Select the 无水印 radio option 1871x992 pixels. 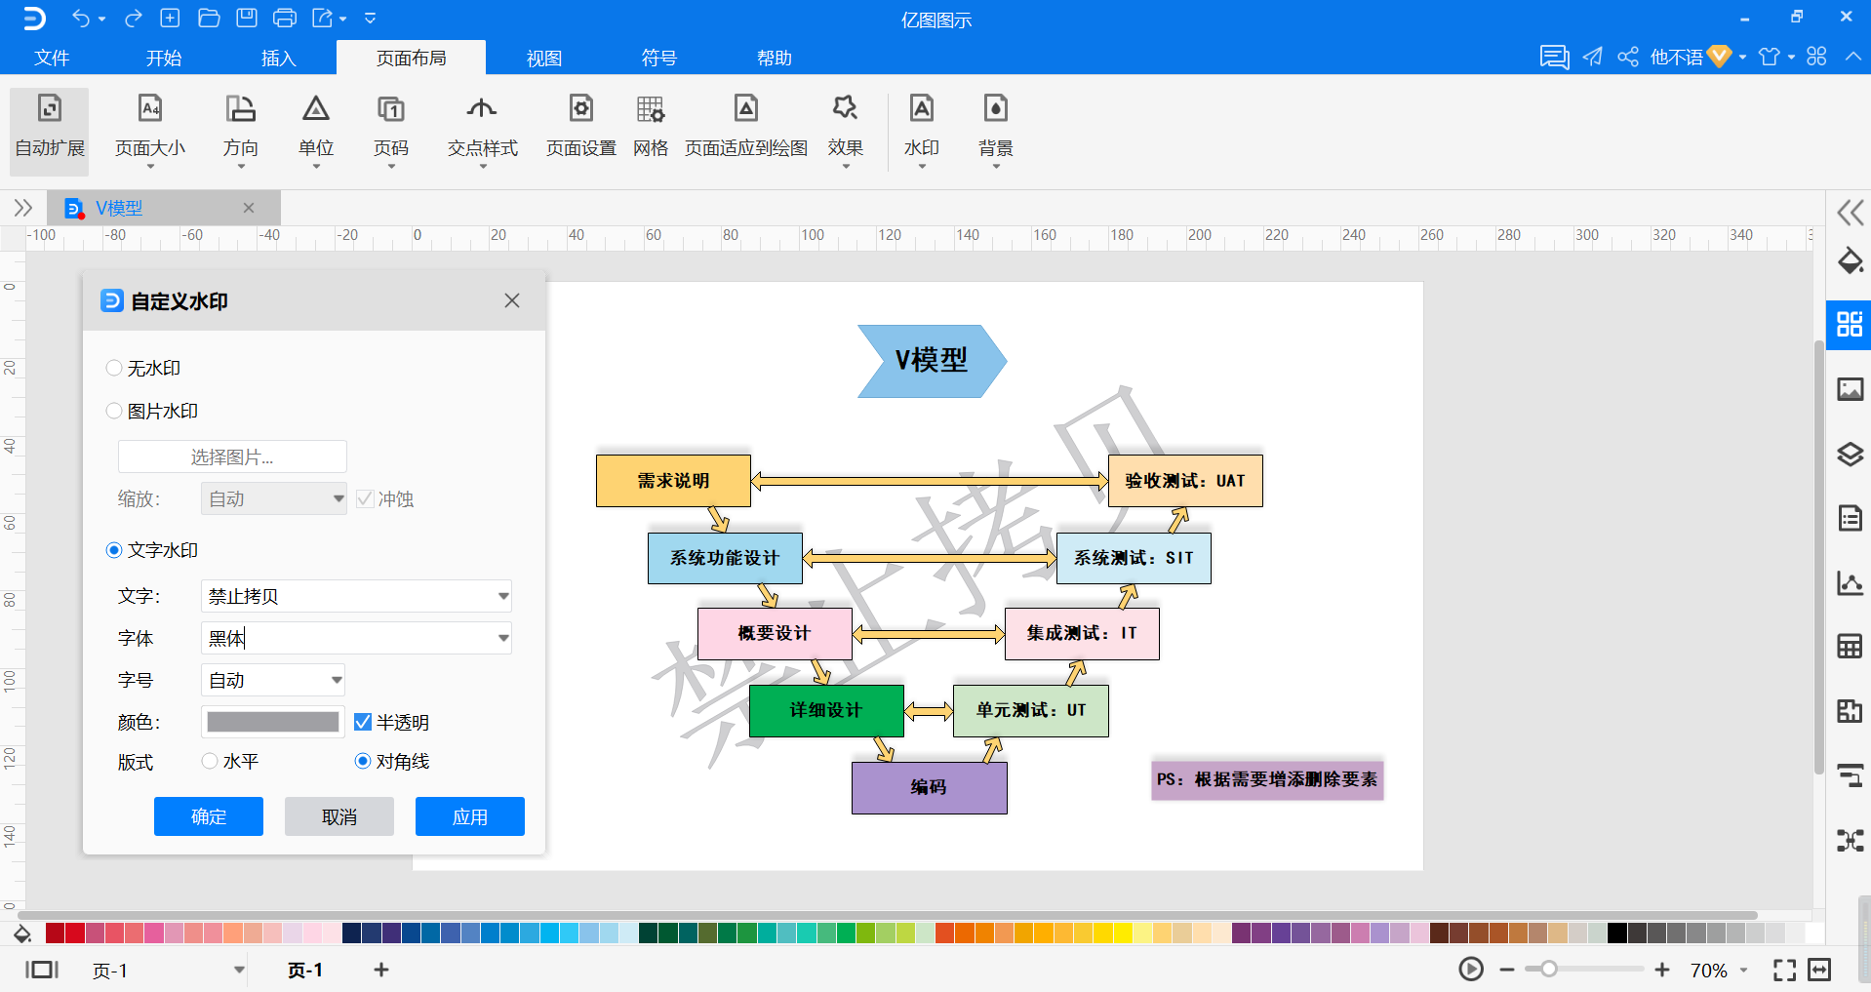click(114, 368)
